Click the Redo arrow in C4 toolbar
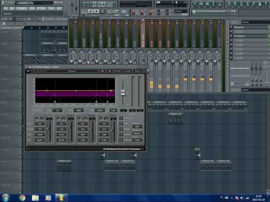 [x=110, y=71]
